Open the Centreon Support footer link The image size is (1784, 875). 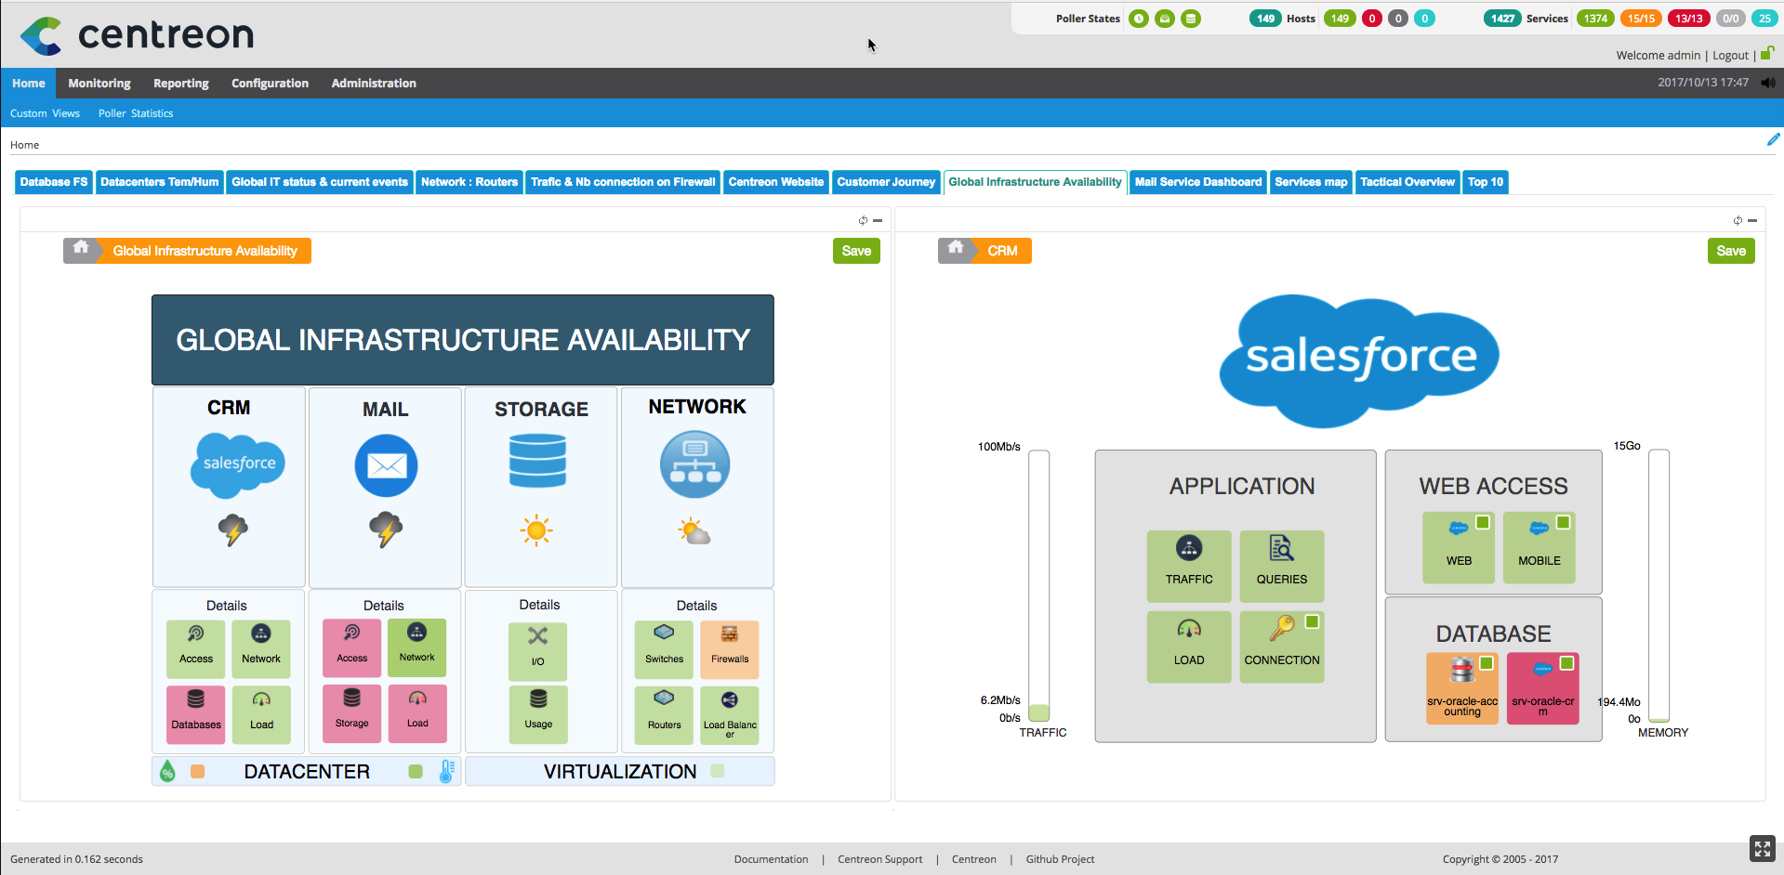point(879,859)
